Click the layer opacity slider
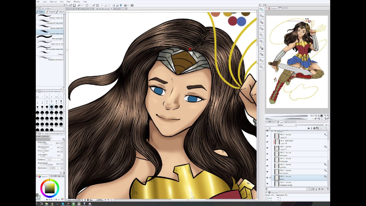The width and height of the screenshot is (366, 206). 311,125
